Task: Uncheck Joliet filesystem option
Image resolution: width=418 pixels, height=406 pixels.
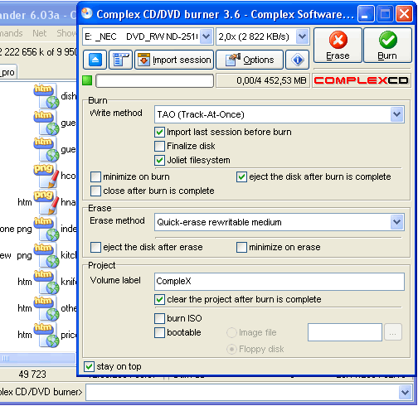Action: [x=159, y=160]
